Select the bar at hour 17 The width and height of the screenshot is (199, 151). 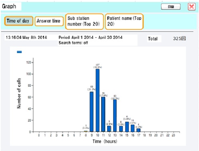[x=139, y=130]
